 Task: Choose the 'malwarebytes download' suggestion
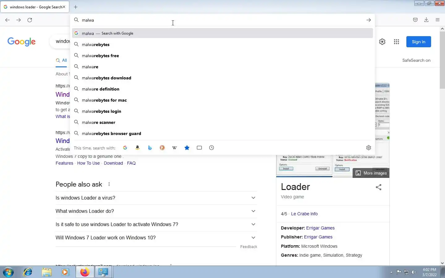click(222, 78)
